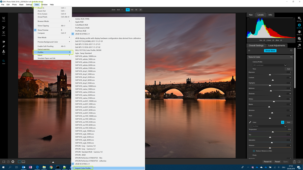Select the Fix clone stamp tool

[x=4, y=52]
